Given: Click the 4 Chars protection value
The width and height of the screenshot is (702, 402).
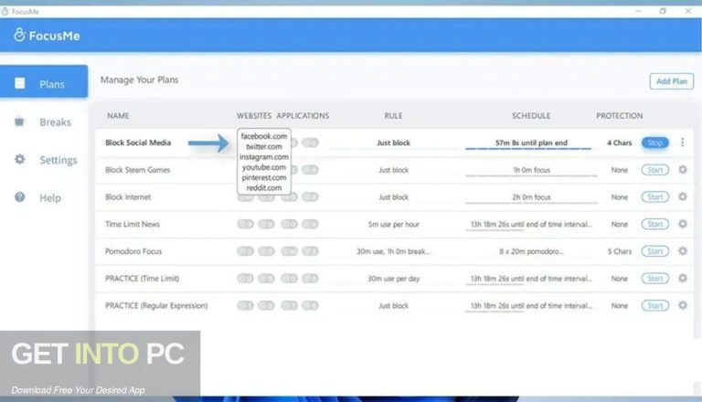Looking at the screenshot, I should coord(619,143).
